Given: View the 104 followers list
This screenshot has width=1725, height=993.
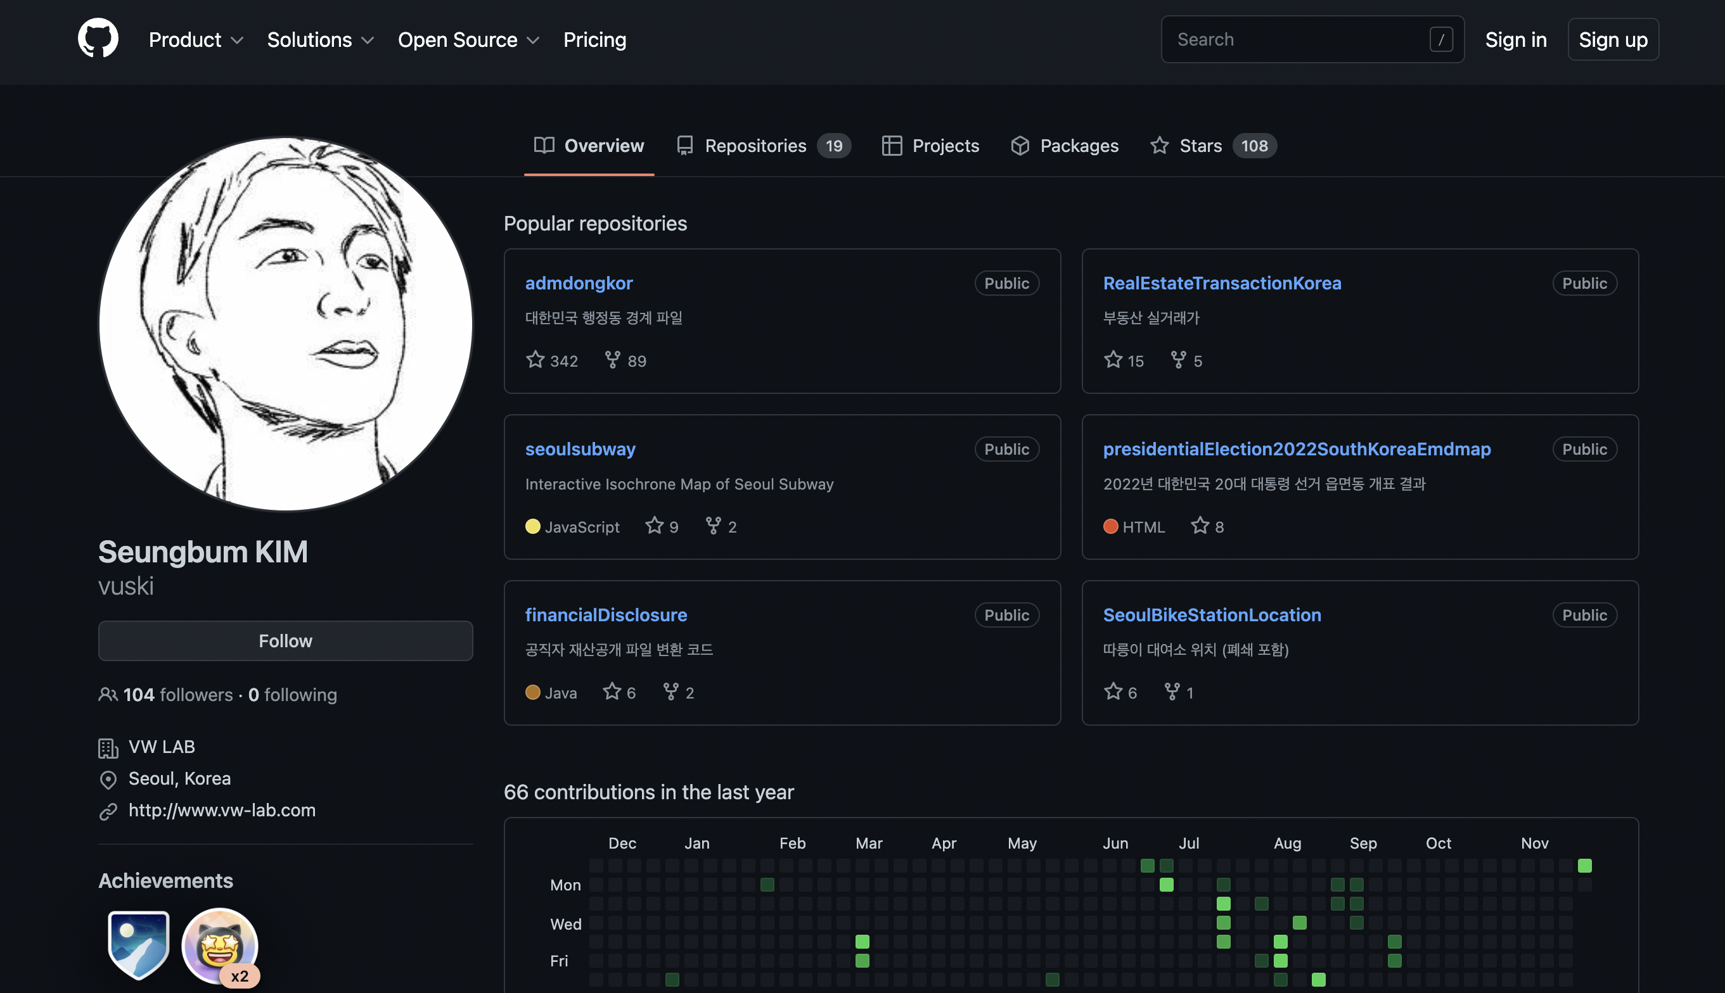Looking at the screenshot, I should (x=178, y=694).
